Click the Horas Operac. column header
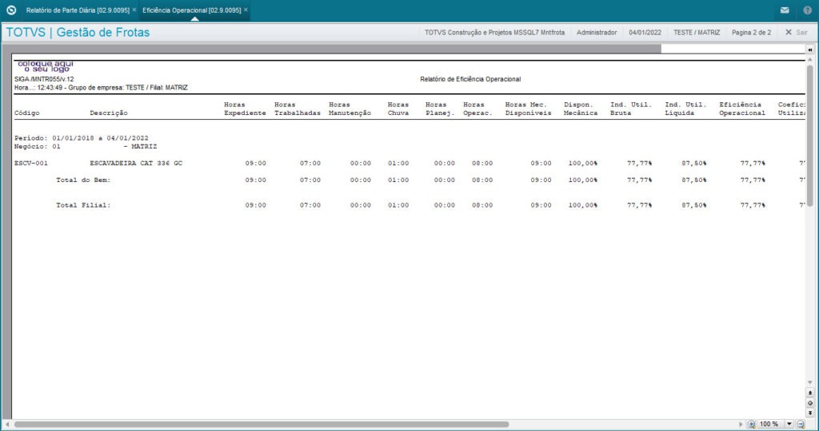Screen dimensions: 819x431 coord(477,109)
